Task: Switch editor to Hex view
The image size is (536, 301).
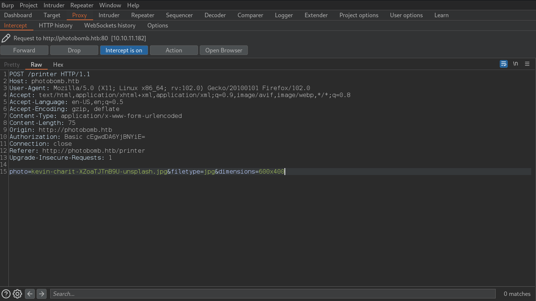Action: click(58, 64)
